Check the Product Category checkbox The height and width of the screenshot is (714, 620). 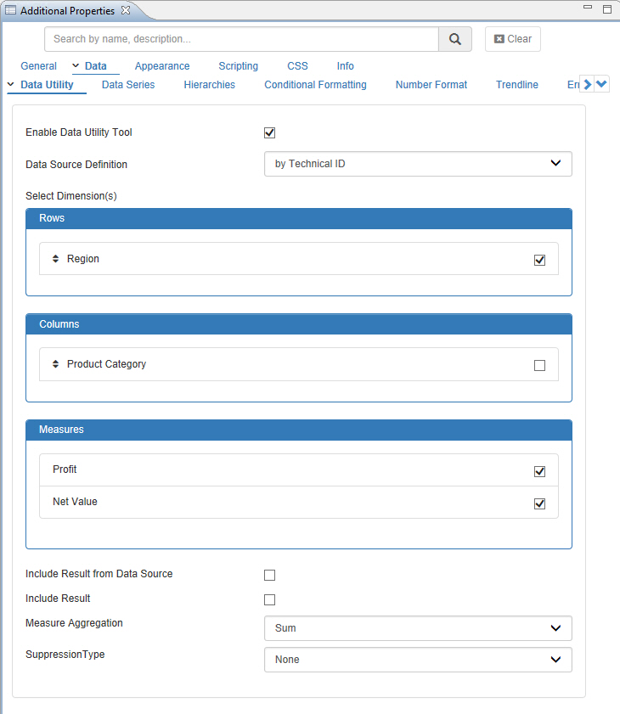tap(539, 365)
